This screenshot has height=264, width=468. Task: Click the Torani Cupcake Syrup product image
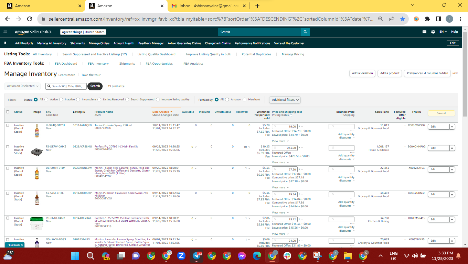click(37, 131)
